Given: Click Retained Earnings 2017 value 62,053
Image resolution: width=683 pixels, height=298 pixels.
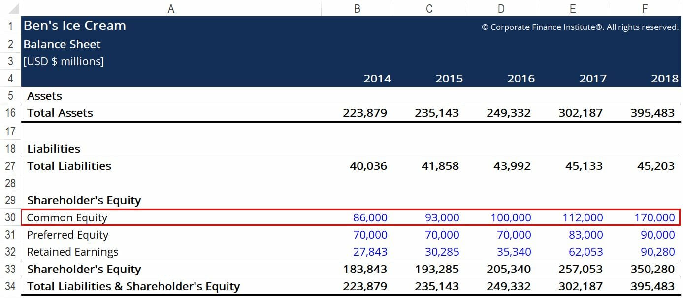Looking at the screenshot, I should click(585, 251).
